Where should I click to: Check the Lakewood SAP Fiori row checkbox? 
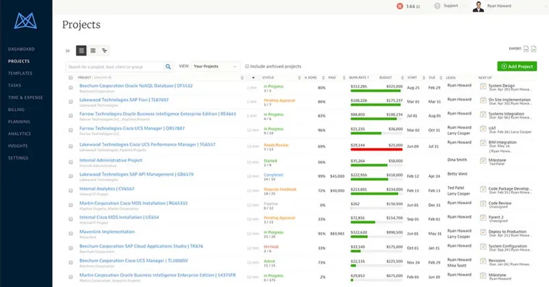pyautogui.click(x=71, y=102)
